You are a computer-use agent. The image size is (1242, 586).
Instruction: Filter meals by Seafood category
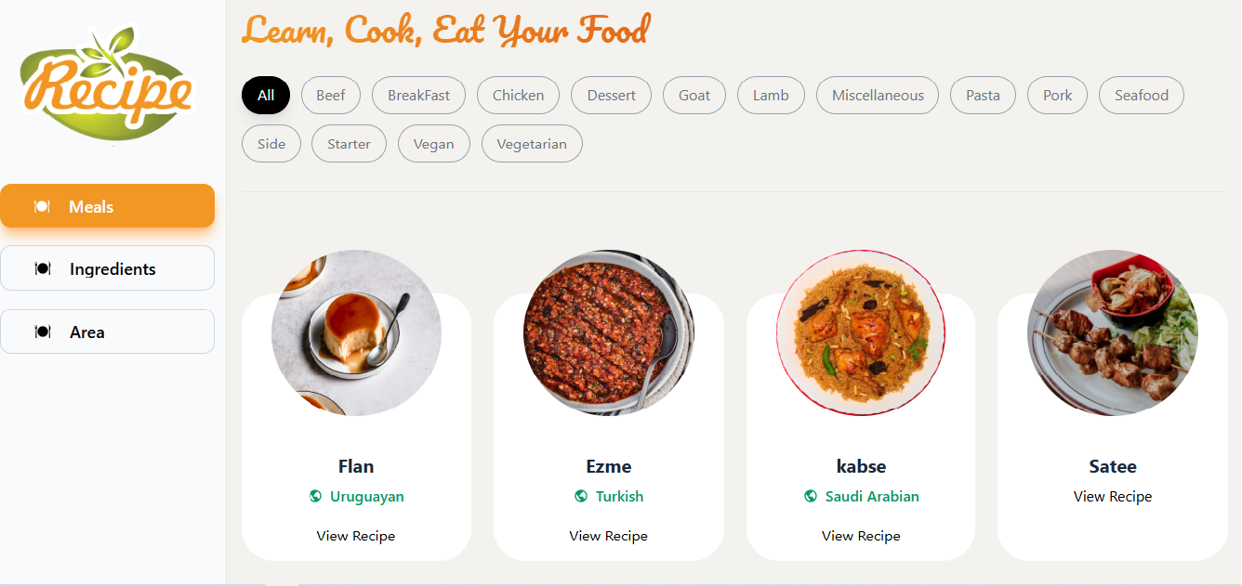[1142, 95]
